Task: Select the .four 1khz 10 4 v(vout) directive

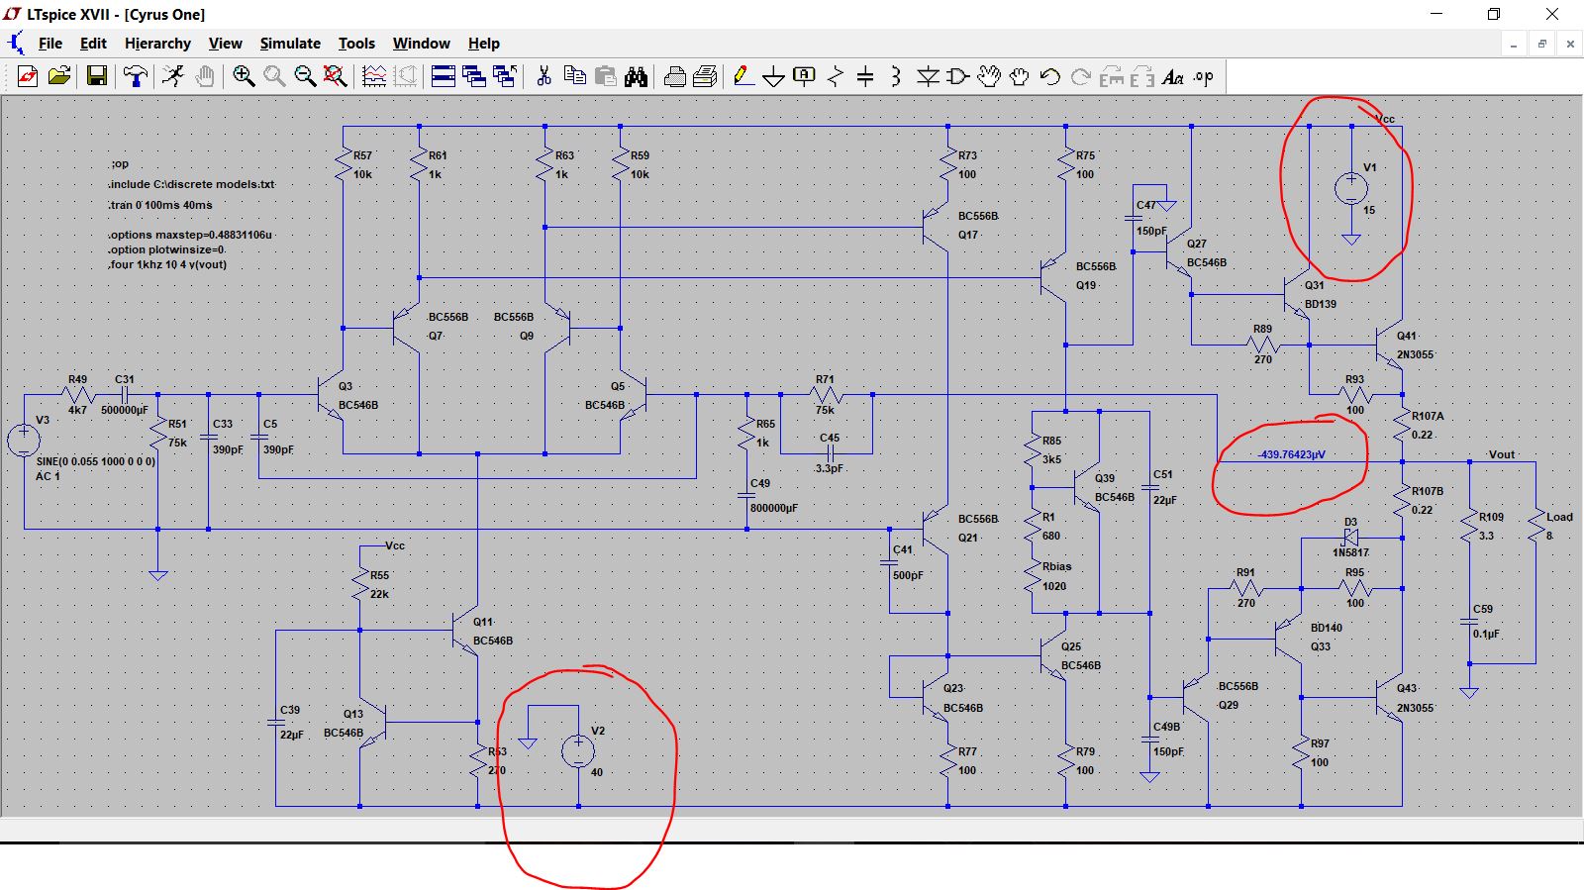Action: (168, 264)
